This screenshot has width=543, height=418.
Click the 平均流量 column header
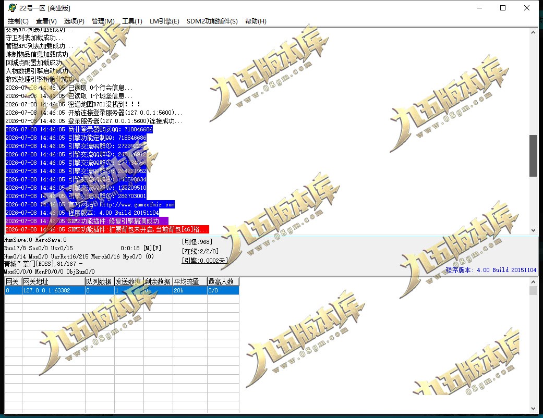pos(190,281)
